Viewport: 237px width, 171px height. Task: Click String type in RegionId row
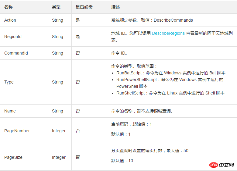pyautogui.click(x=57, y=37)
